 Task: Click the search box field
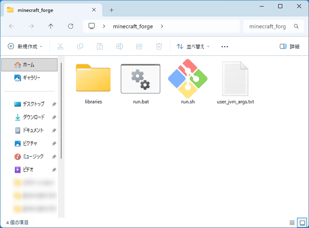tap(273, 26)
